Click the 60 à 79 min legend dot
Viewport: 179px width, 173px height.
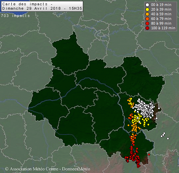pyautogui.click(x=148, y=19)
